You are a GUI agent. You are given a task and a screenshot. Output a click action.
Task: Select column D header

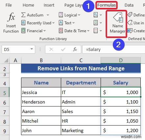[x=121, y=60]
